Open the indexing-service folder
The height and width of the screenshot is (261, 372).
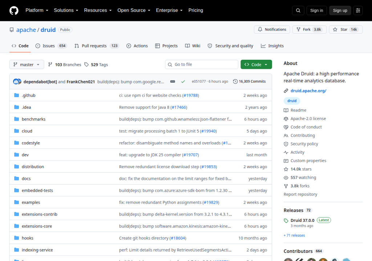click(37, 250)
